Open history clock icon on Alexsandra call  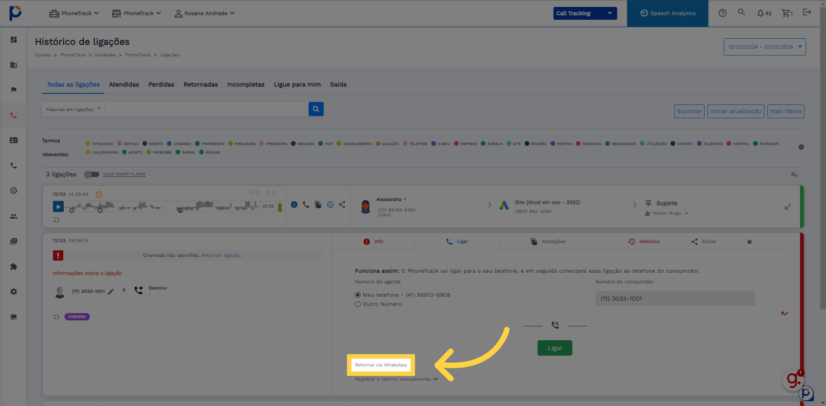330,205
